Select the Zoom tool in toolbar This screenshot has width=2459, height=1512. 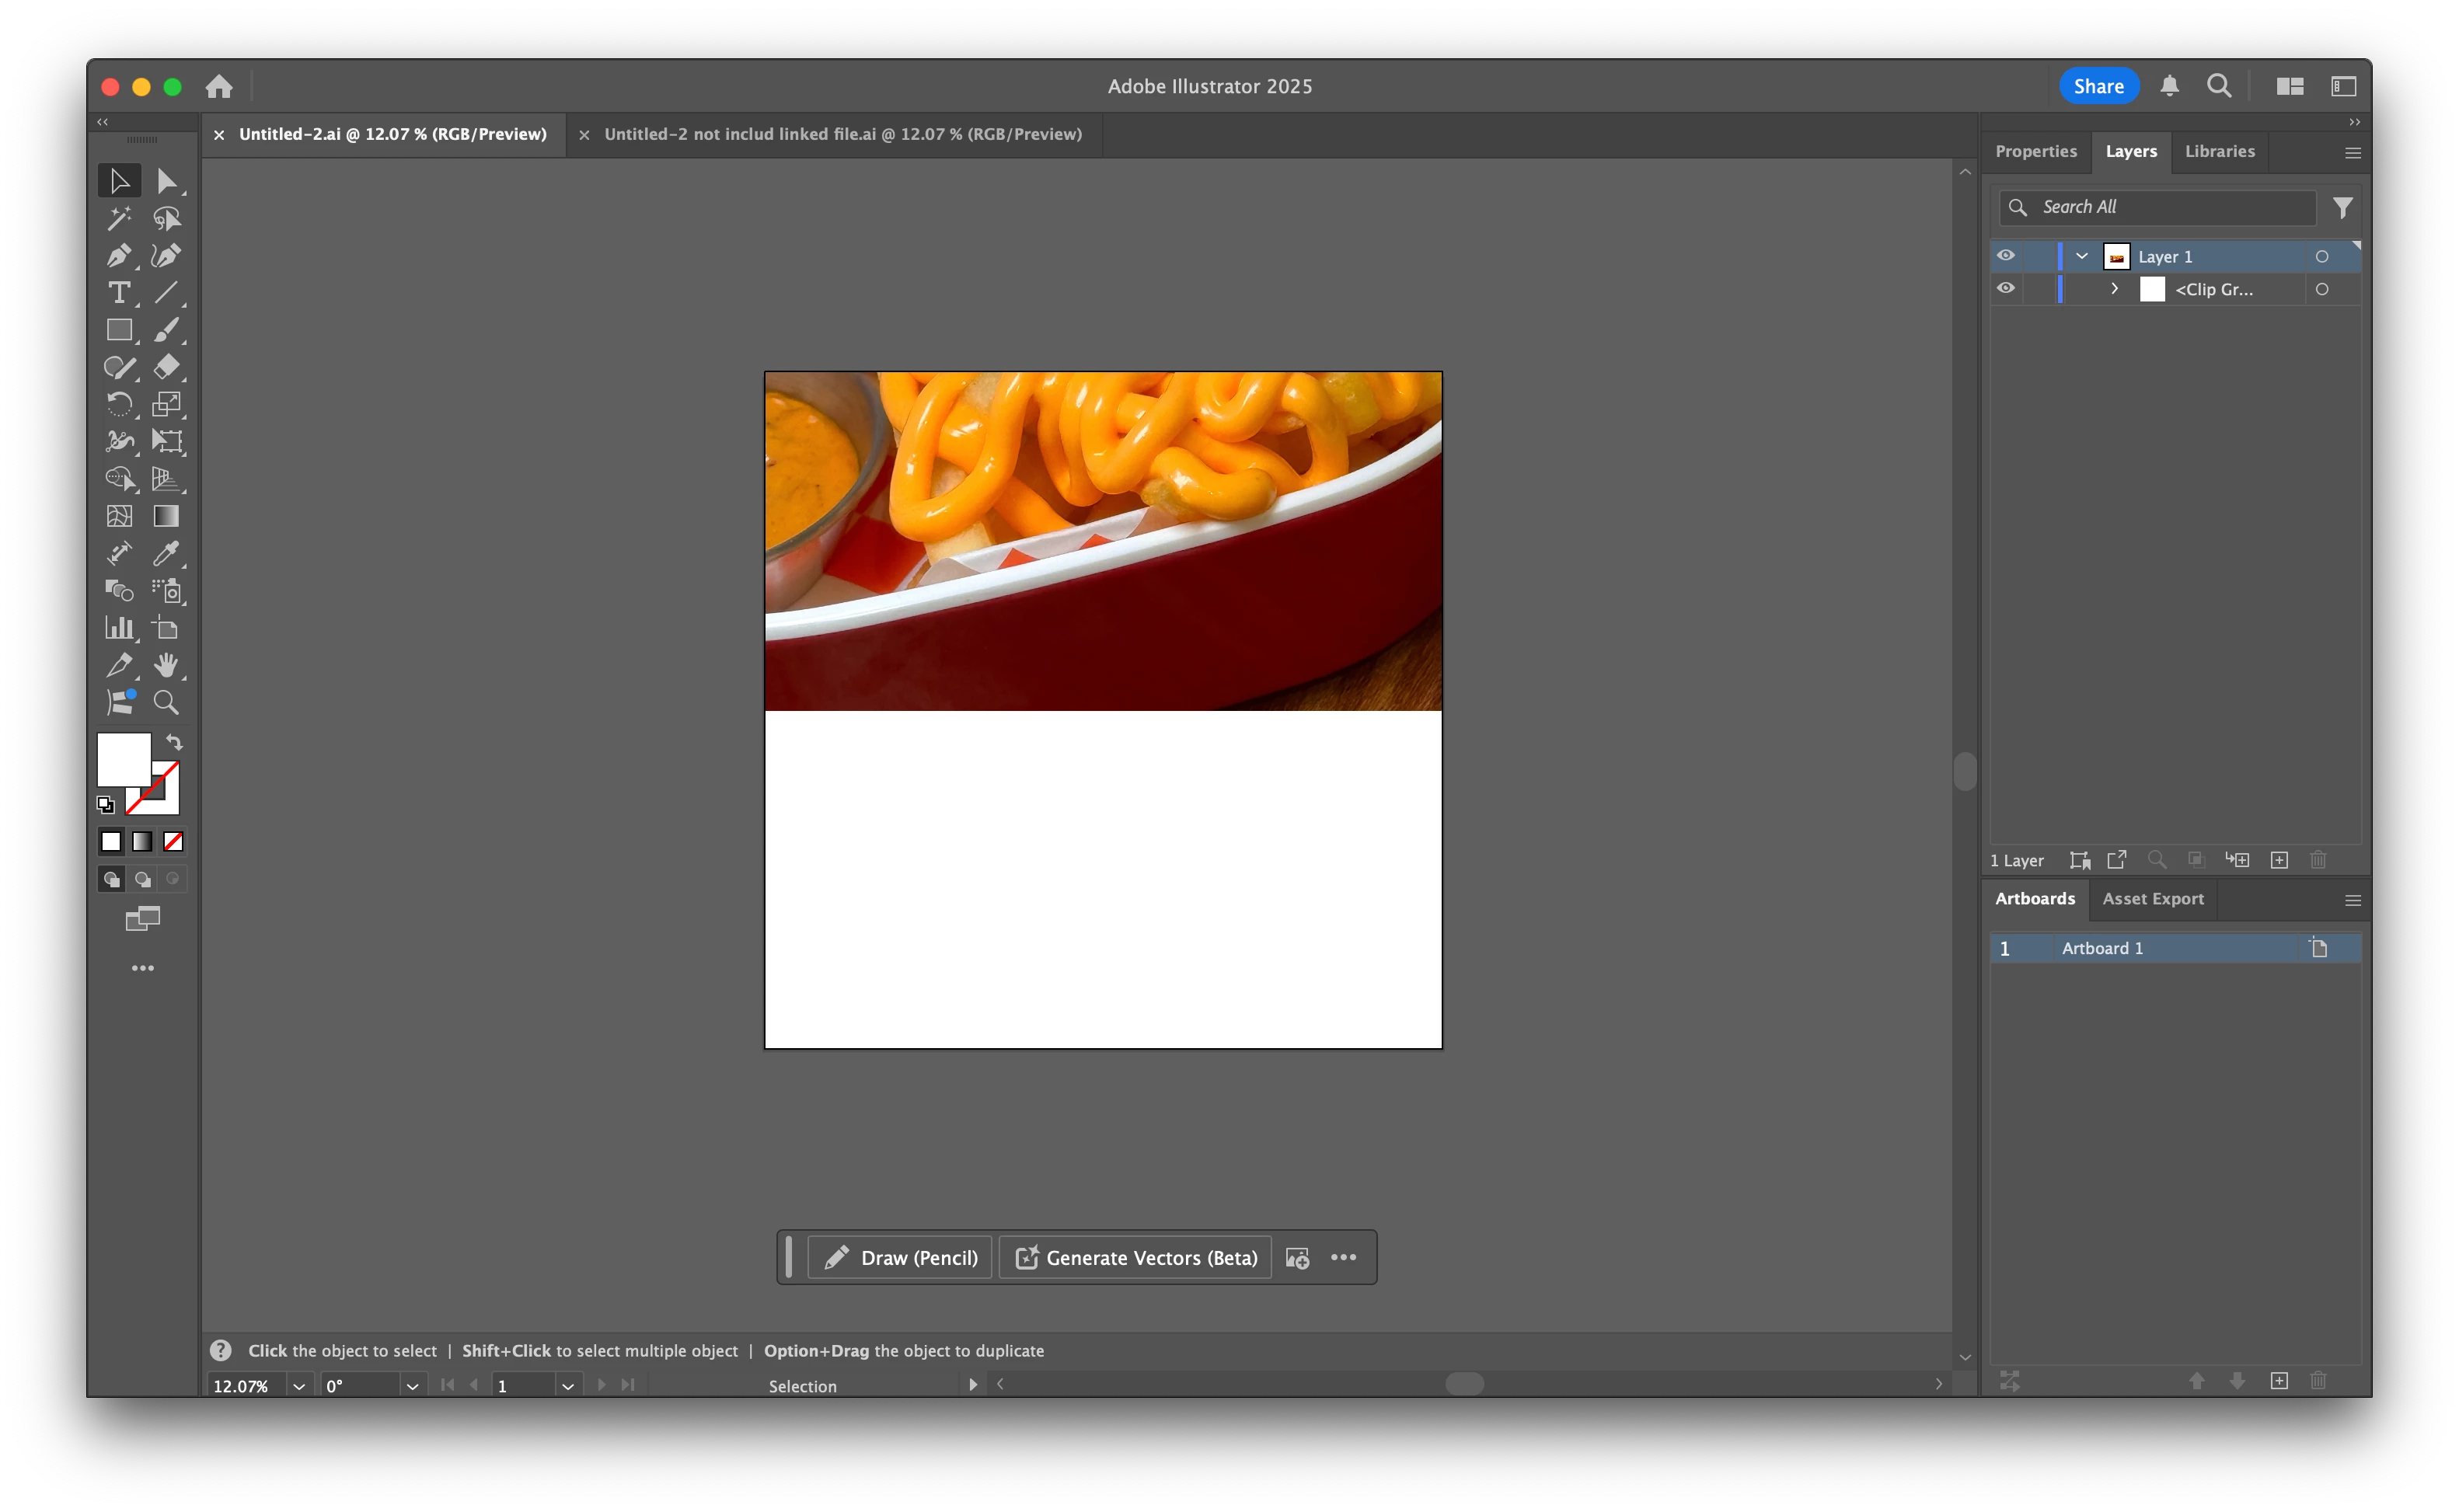tap(166, 702)
